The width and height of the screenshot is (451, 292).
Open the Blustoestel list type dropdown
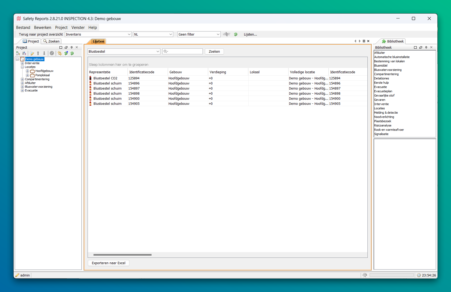158,52
